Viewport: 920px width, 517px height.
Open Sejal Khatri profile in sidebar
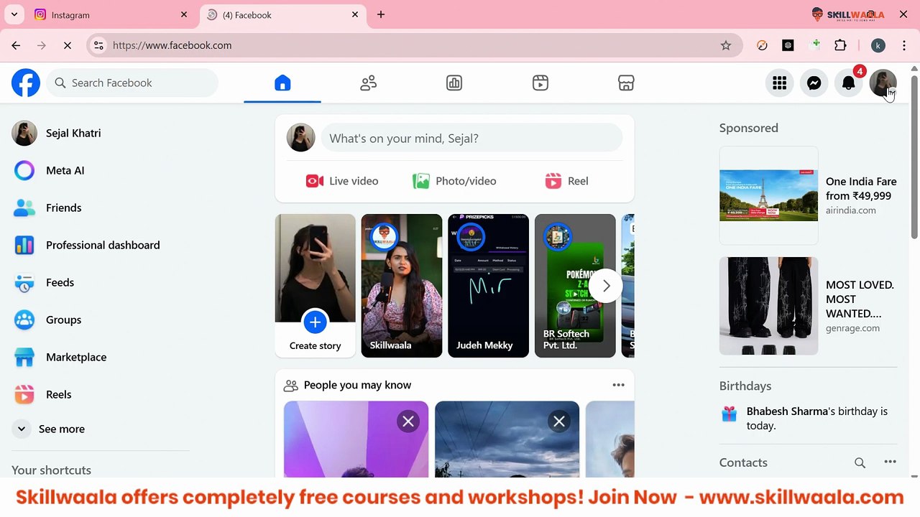coord(101,134)
